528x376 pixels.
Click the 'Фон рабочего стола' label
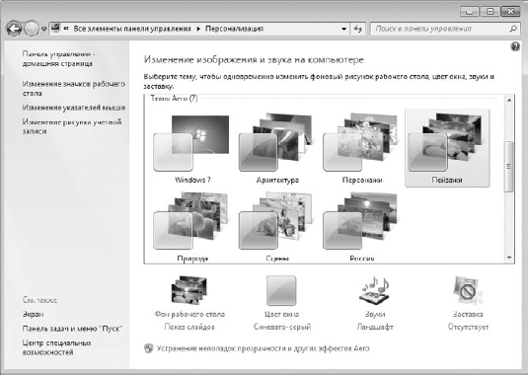[x=189, y=314]
